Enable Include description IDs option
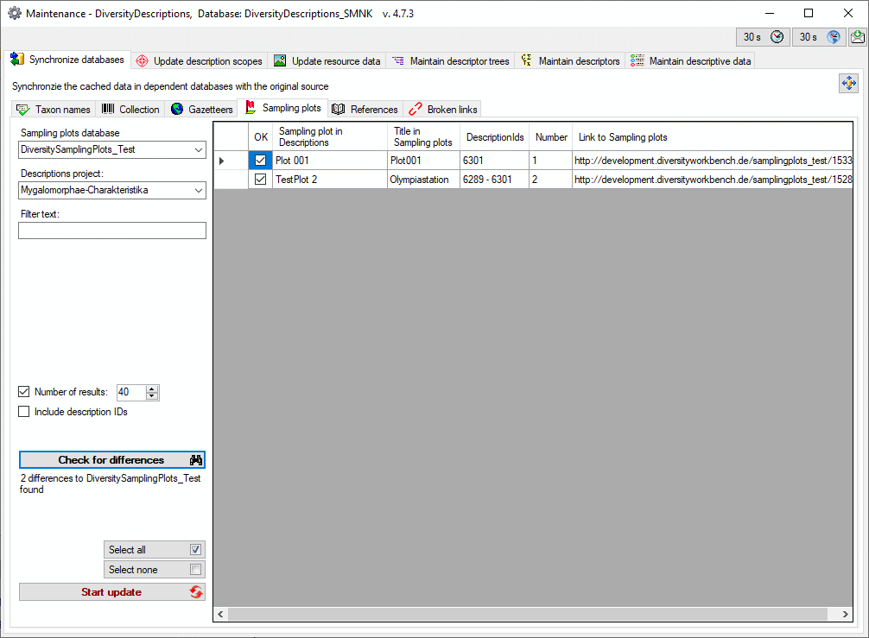Screen dimensions: 869x638 coord(24,412)
